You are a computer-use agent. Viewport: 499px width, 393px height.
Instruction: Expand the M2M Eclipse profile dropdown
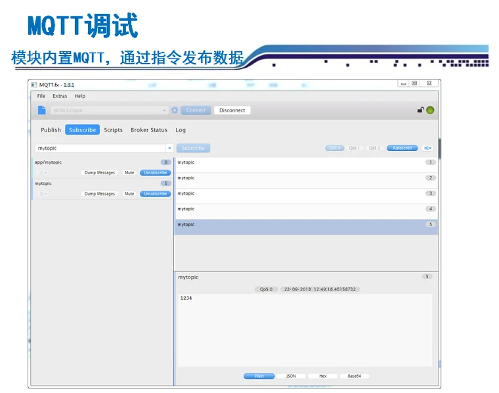click(164, 110)
